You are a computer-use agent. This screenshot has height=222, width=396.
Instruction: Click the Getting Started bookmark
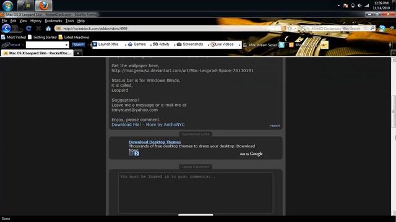(42, 37)
